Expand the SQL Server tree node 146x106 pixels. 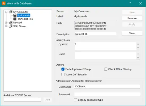point(6,26)
